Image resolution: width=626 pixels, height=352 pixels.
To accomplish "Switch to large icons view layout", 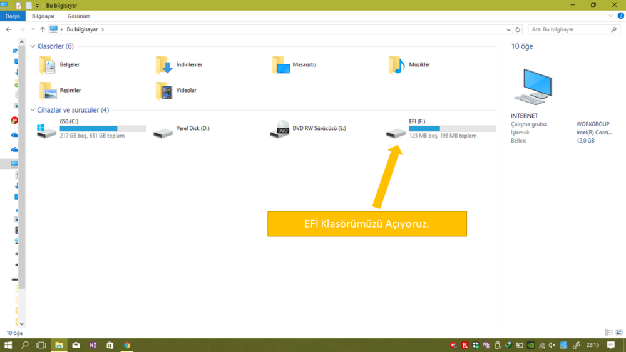I will [619, 333].
